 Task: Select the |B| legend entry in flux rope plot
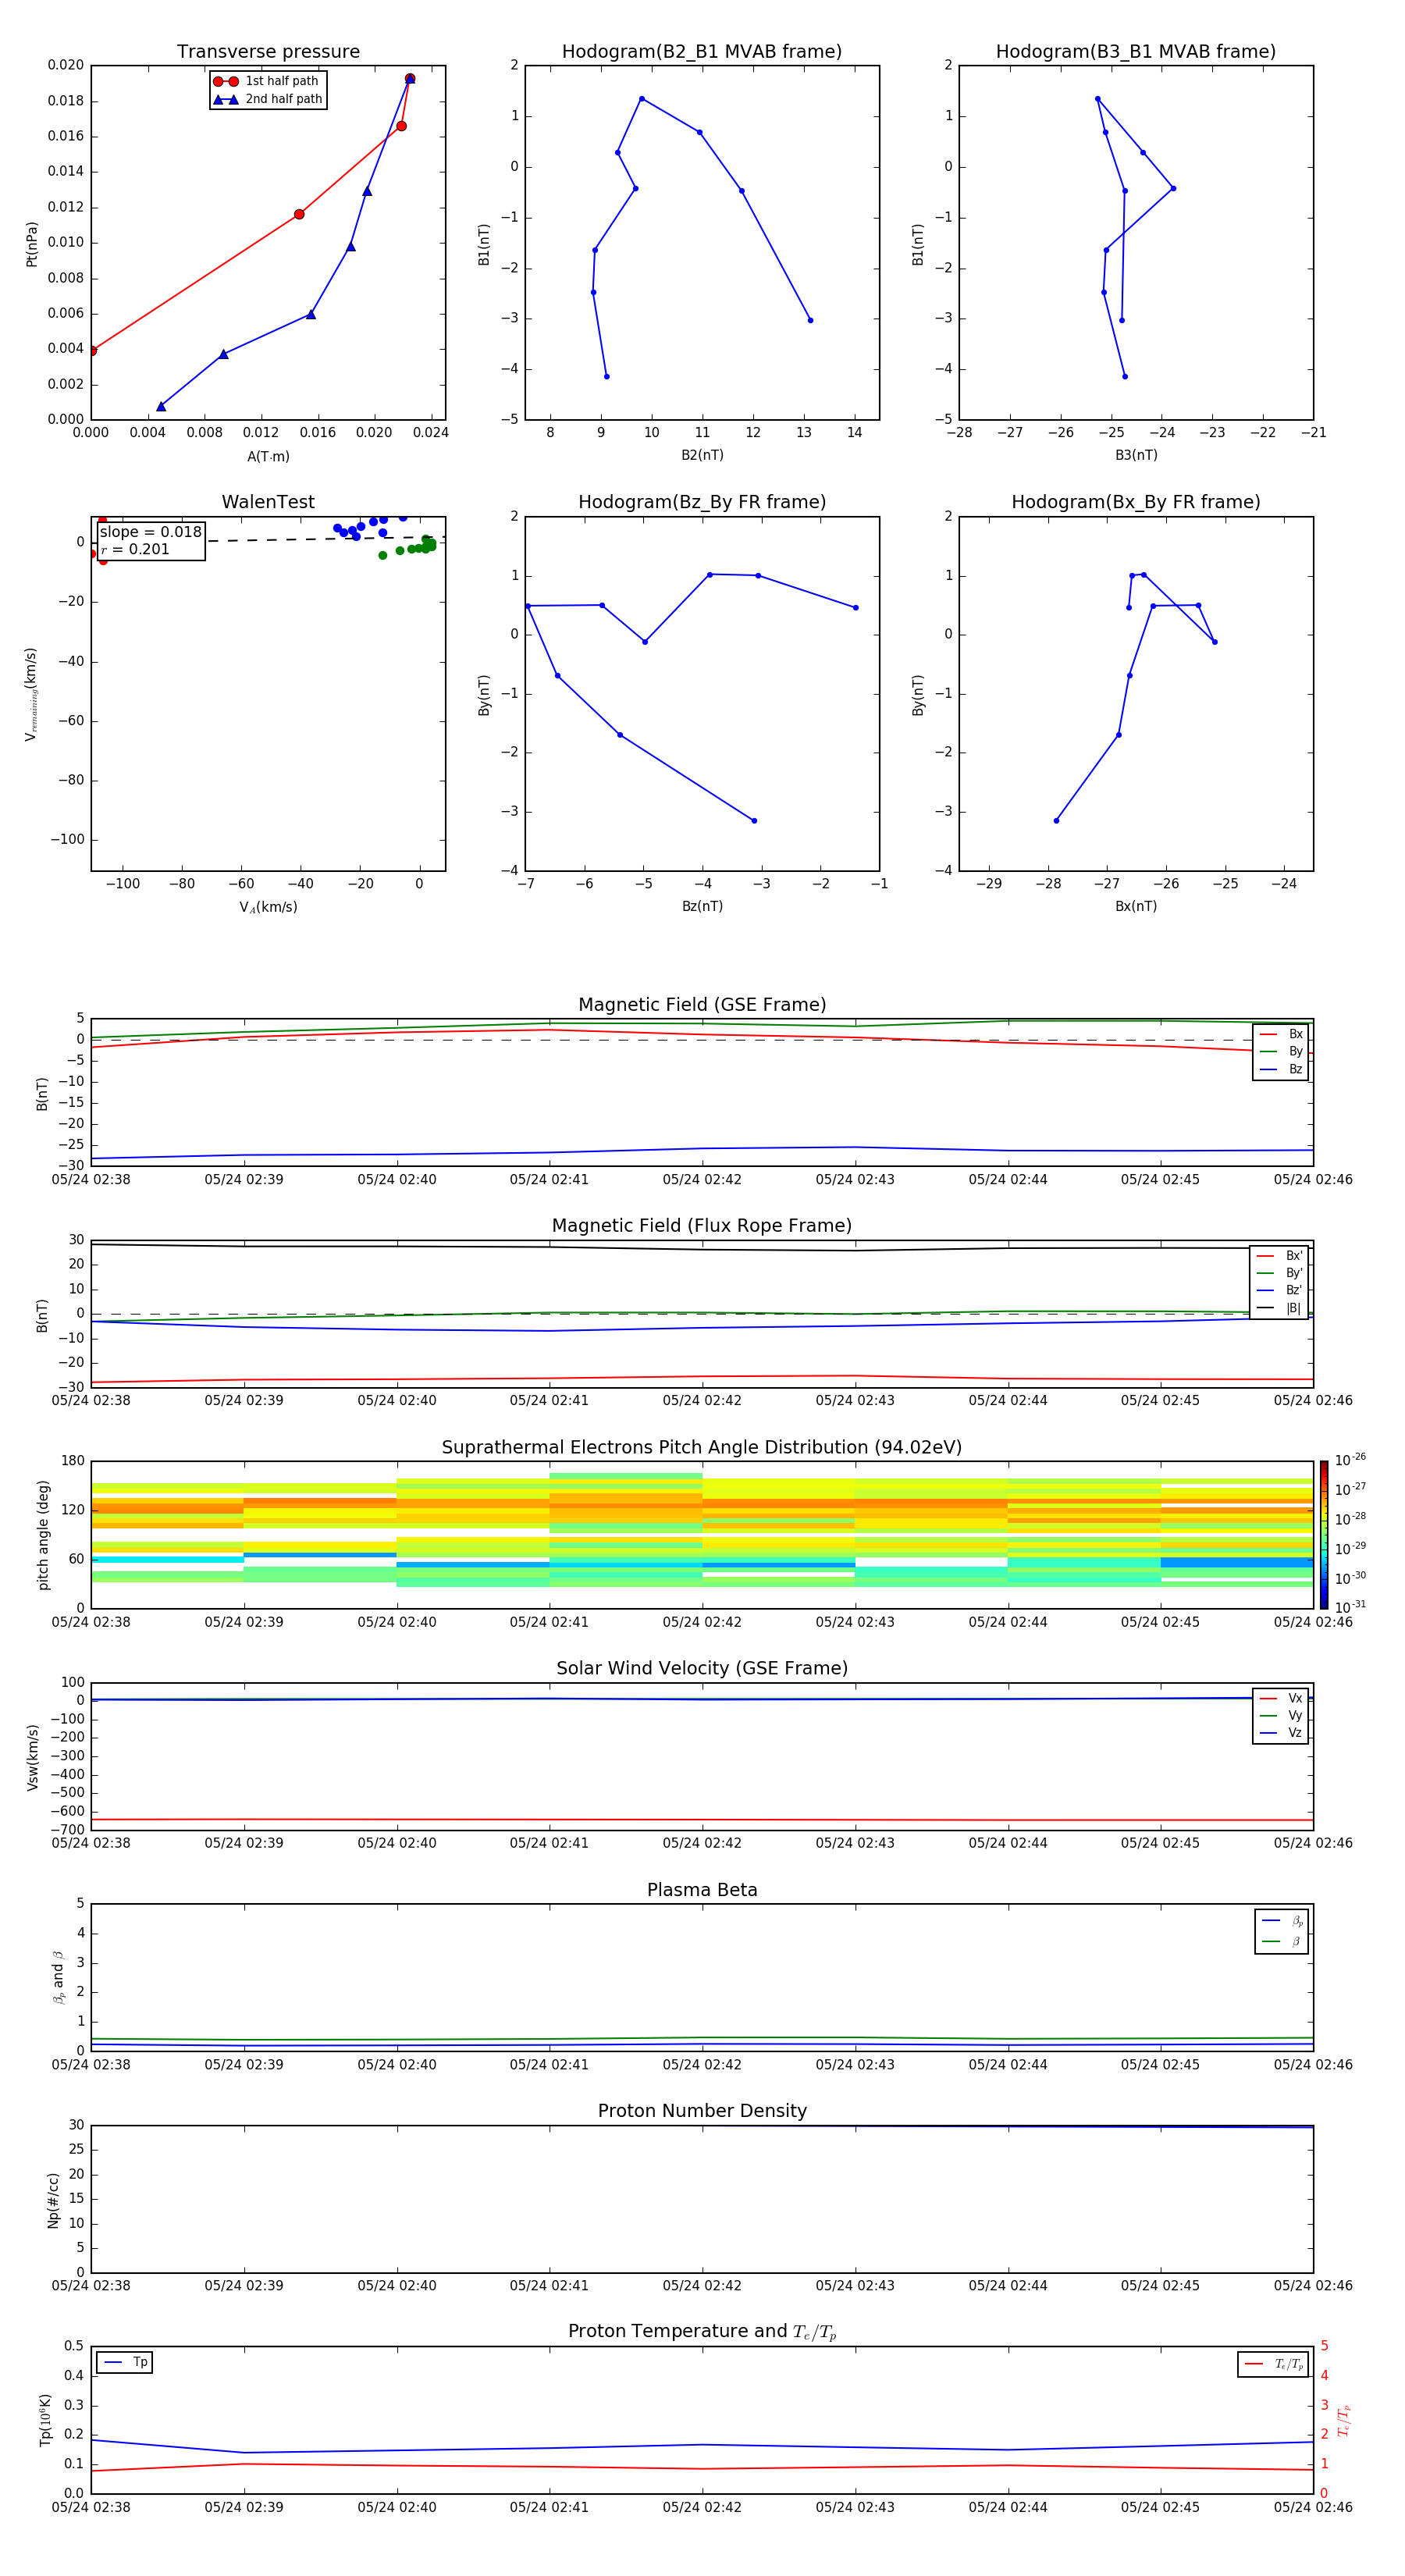pyautogui.click(x=1279, y=1308)
